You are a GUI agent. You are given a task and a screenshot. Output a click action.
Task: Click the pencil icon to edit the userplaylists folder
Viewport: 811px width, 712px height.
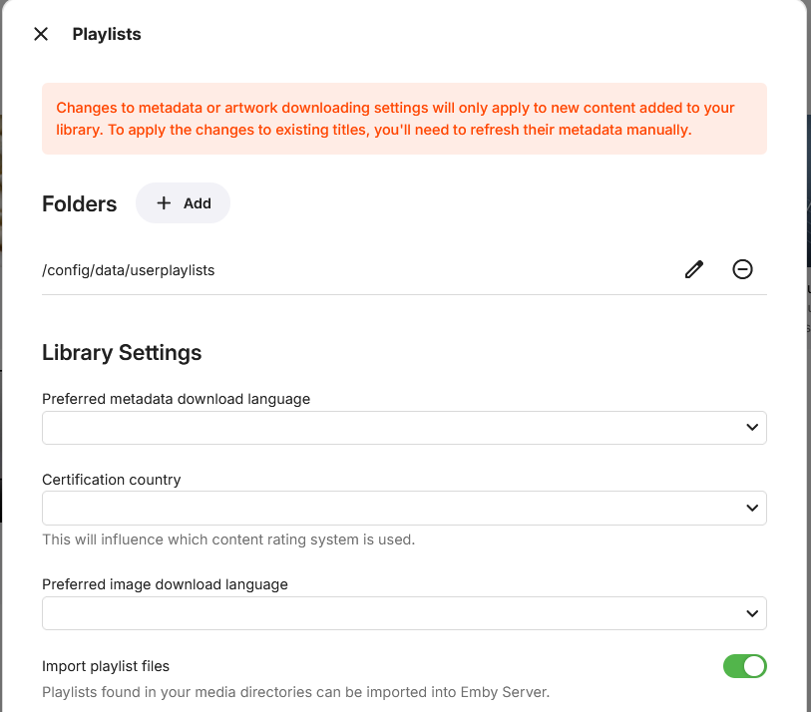coord(694,269)
